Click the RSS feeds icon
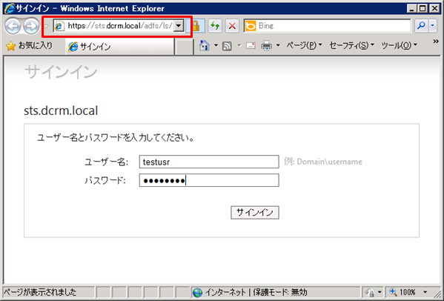 tap(227, 45)
